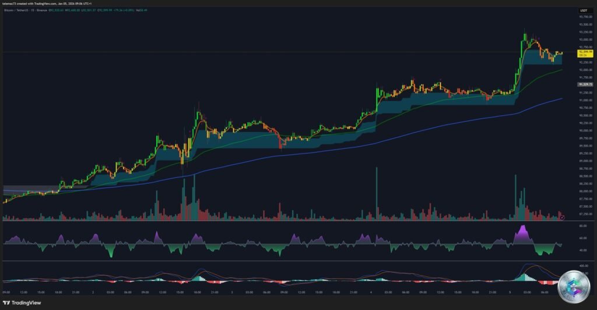Click the grey rectangle zone at chart's left edge

pos(29,188)
